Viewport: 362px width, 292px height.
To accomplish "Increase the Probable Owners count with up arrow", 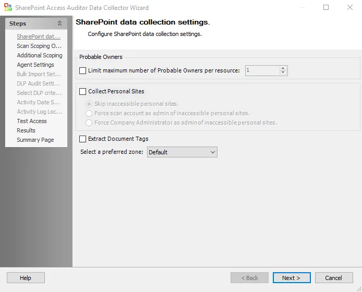I will [x=283, y=68].
